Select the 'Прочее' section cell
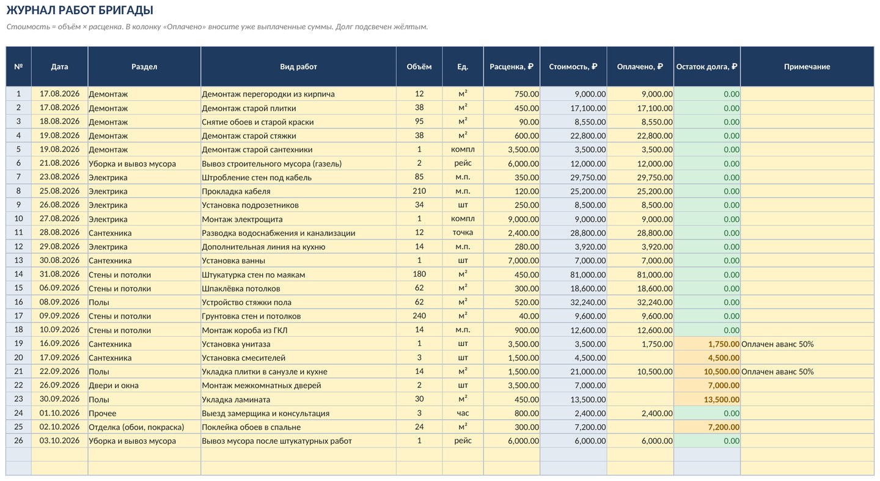This screenshot has width=880, height=481. (144, 413)
